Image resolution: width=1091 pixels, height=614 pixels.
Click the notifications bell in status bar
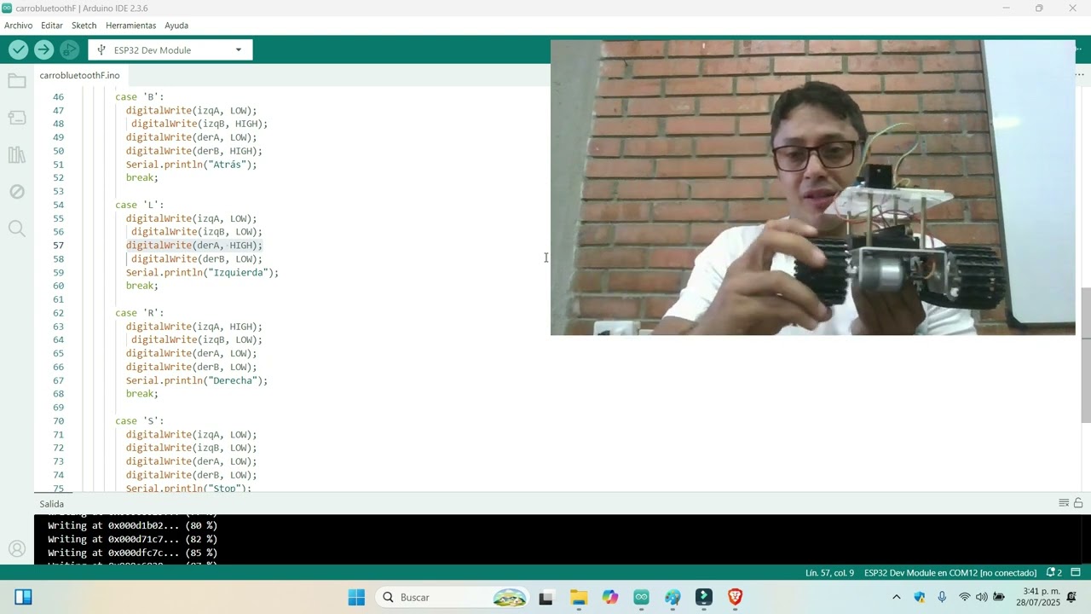[x=1054, y=572]
